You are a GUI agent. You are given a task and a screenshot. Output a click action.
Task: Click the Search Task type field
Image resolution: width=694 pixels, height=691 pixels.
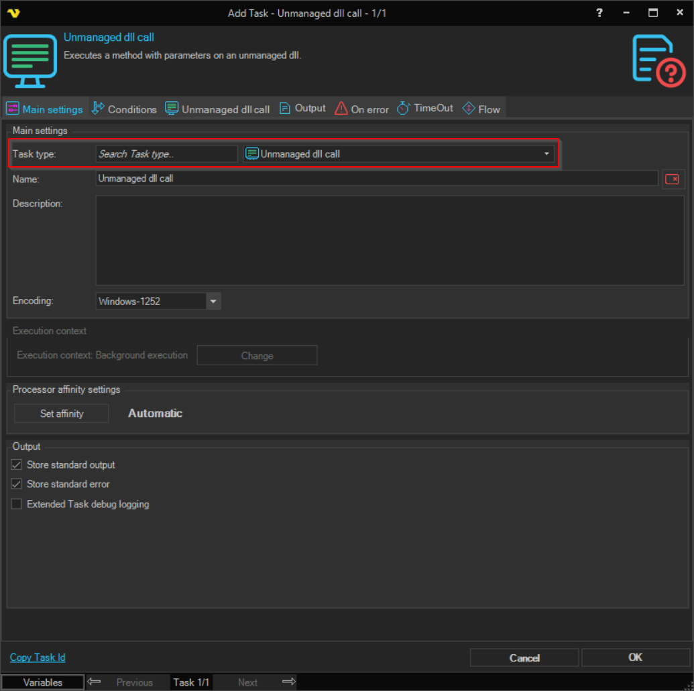(166, 154)
